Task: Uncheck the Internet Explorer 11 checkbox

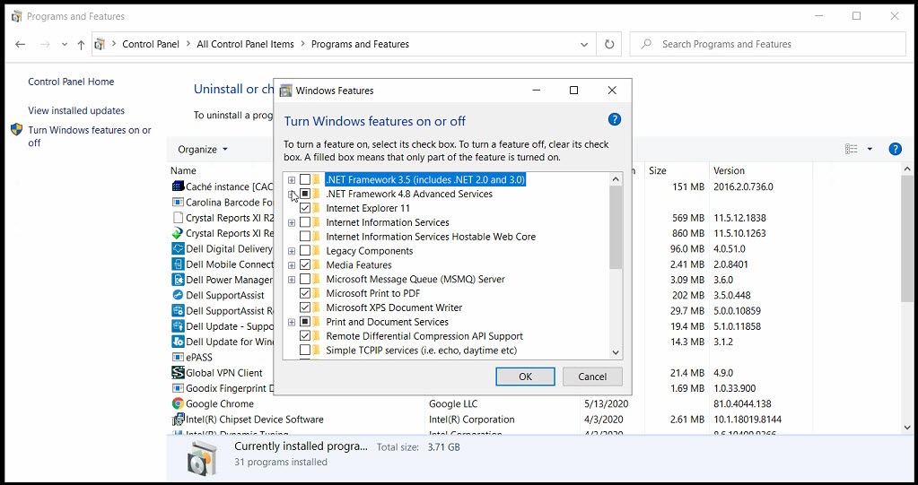Action: (305, 208)
